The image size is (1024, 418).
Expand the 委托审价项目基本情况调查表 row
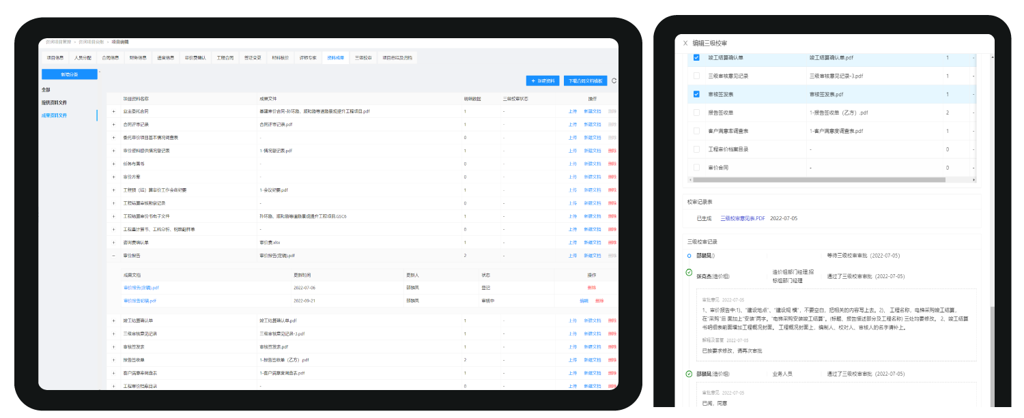113,137
